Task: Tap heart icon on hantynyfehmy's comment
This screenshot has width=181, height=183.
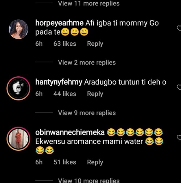Action: tap(179, 87)
